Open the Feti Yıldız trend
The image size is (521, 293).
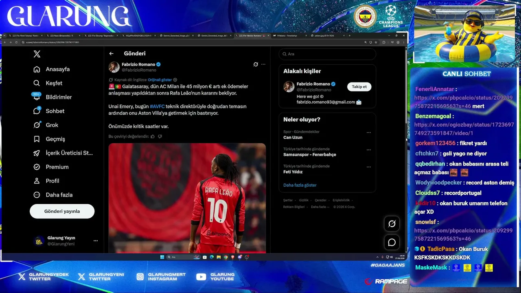(293, 172)
